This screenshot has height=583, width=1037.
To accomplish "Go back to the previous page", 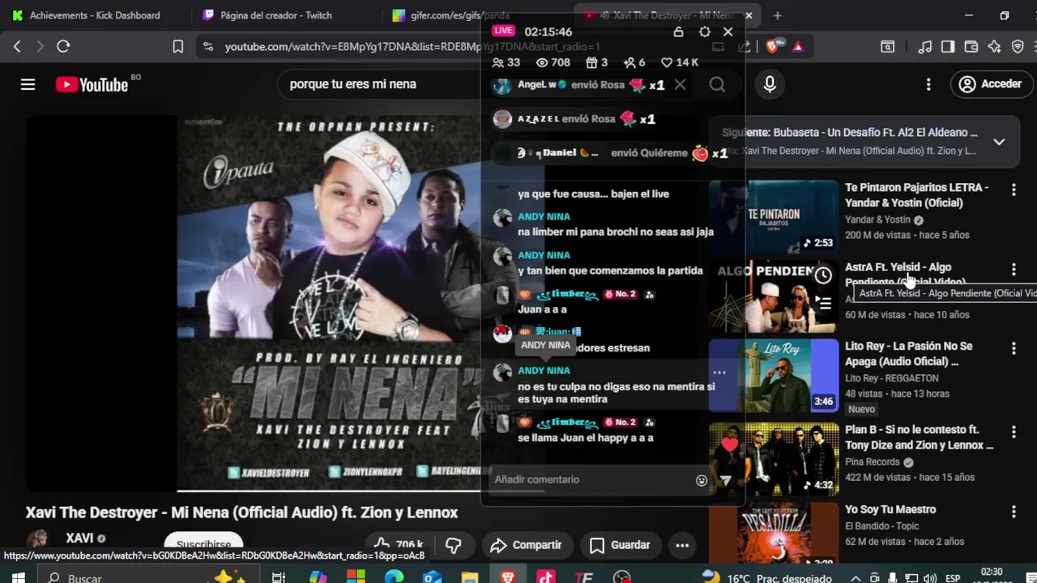I will [x=17, y=47].
